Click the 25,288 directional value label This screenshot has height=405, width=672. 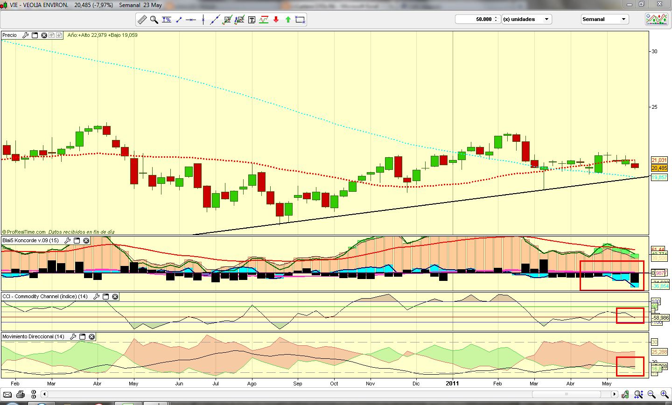click(659, 352)
